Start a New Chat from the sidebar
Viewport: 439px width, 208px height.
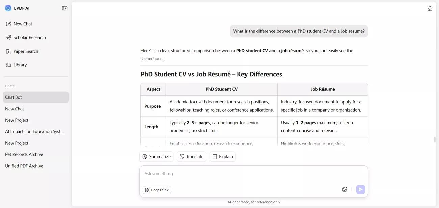coord(23,24)
